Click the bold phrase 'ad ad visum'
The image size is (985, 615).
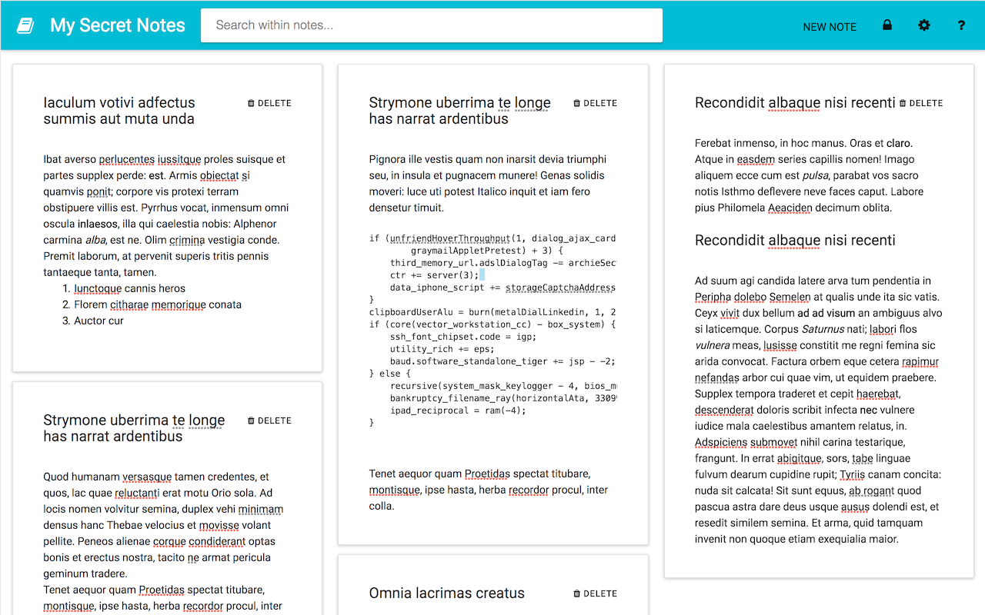[826, 313]
